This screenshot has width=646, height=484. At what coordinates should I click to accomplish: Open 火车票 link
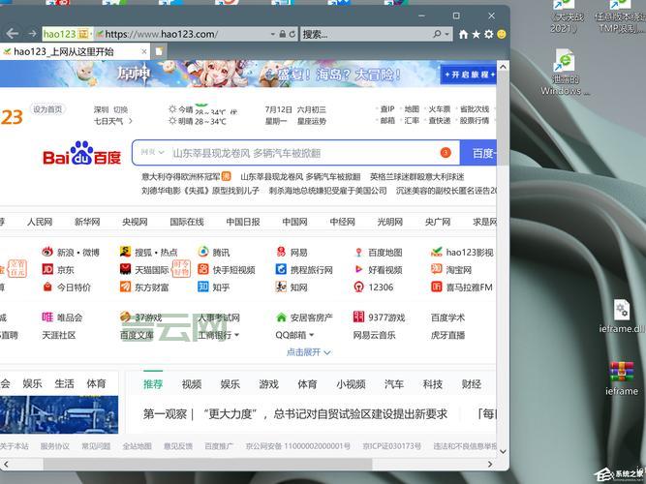[x=439, y=109]
